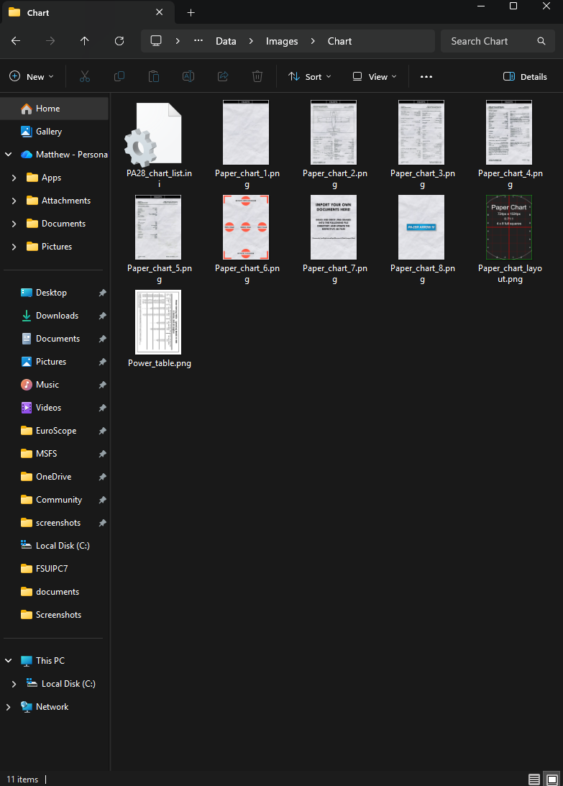Open the New item dropdown

pyautogui.click(x=32, y=77)
